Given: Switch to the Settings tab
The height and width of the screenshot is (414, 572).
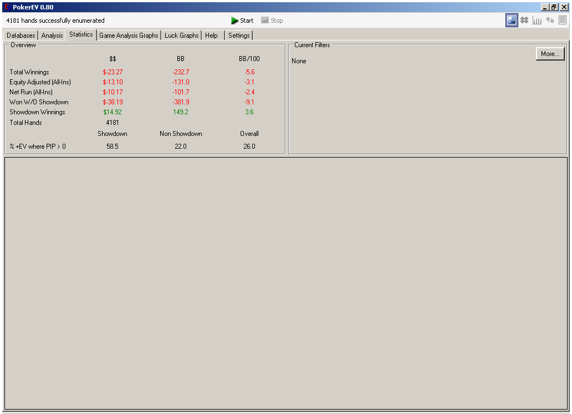Looking at the screenshot, I should pyautogui.click(x=239, y=36).
